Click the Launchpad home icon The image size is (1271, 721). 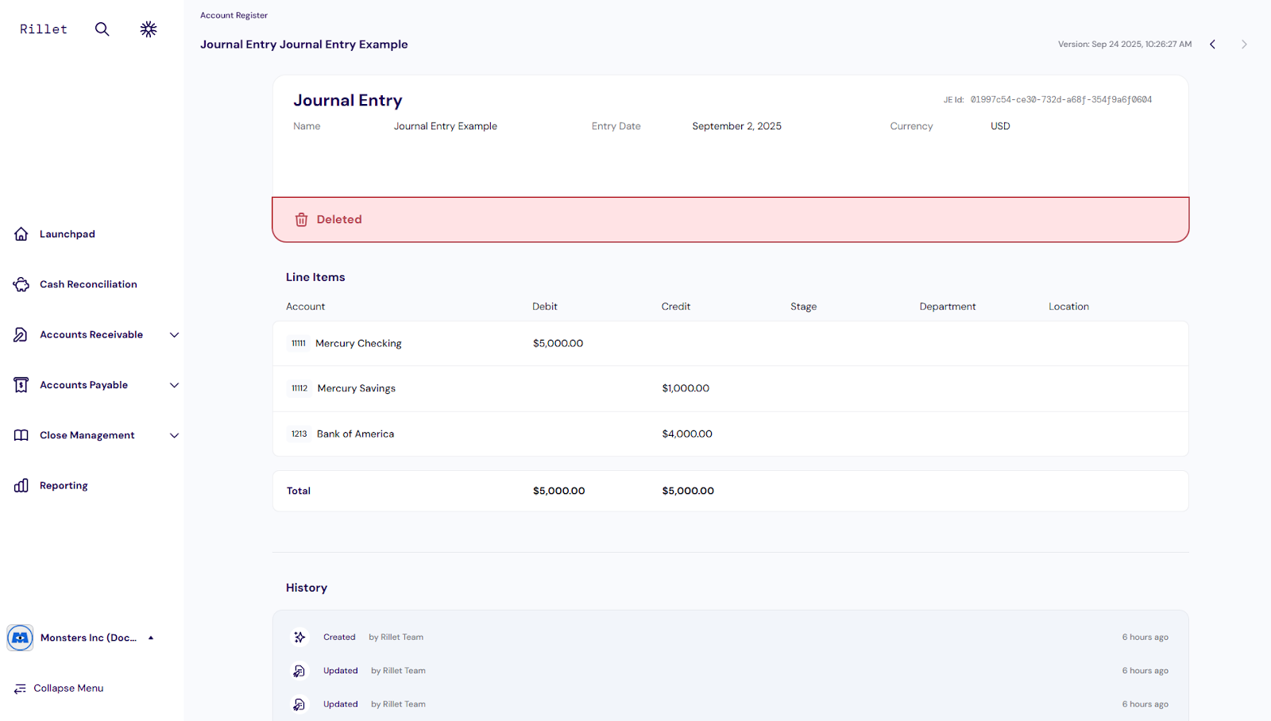pos(21,234)
